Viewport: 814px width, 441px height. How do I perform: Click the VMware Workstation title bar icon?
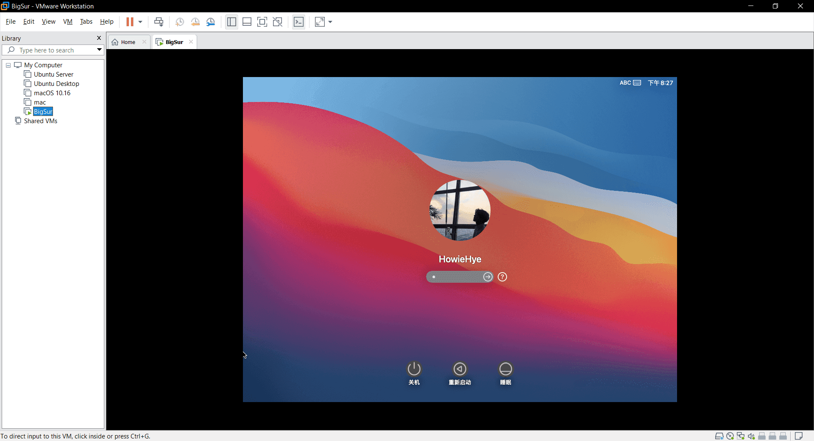pos(5,6)
